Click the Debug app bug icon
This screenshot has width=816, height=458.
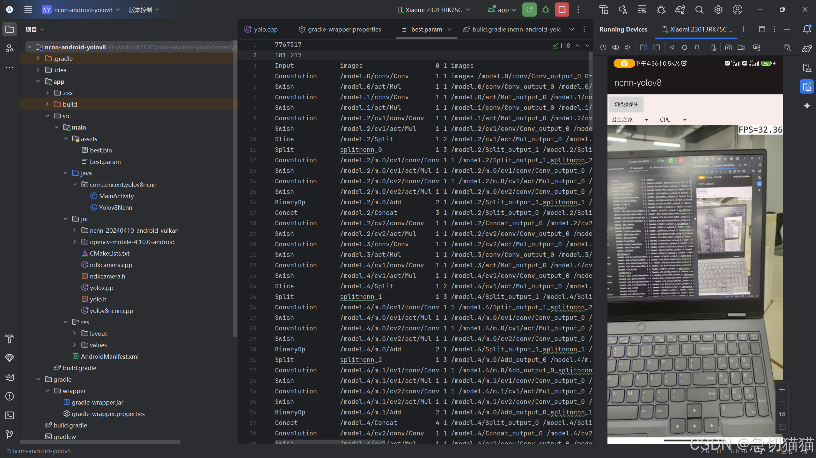546,10
